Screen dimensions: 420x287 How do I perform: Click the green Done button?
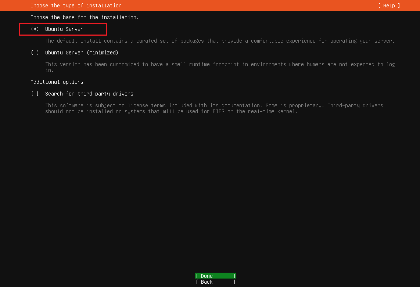pyautogui.click(x=216, y=276)
